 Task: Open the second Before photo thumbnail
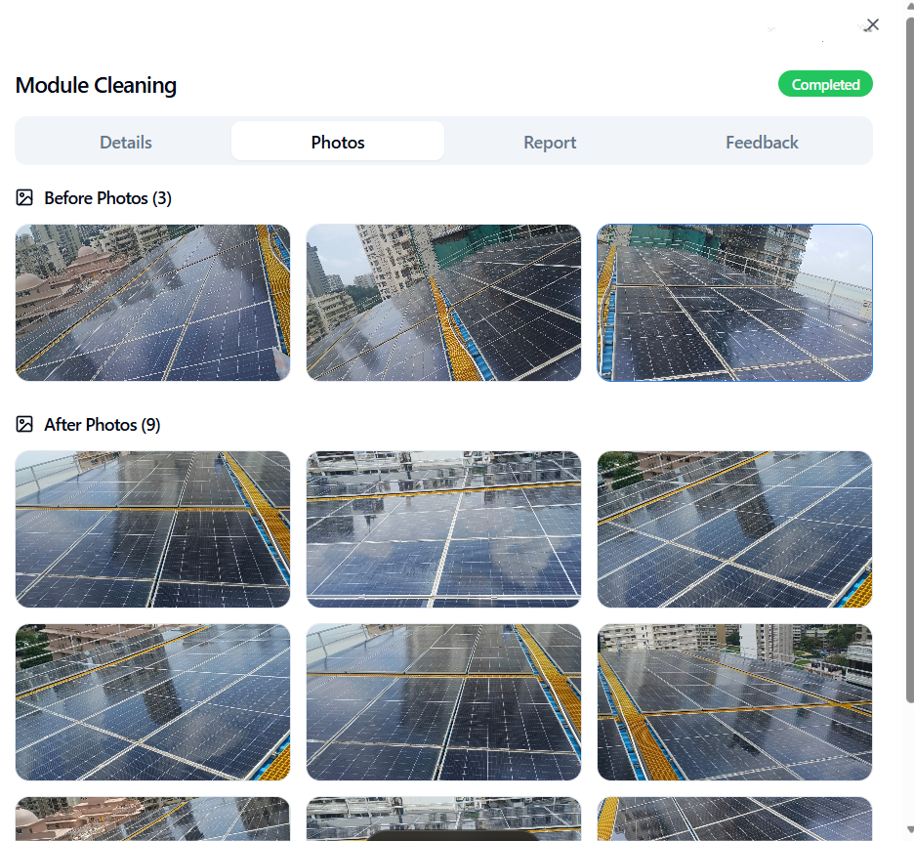(x=443, y=303)
